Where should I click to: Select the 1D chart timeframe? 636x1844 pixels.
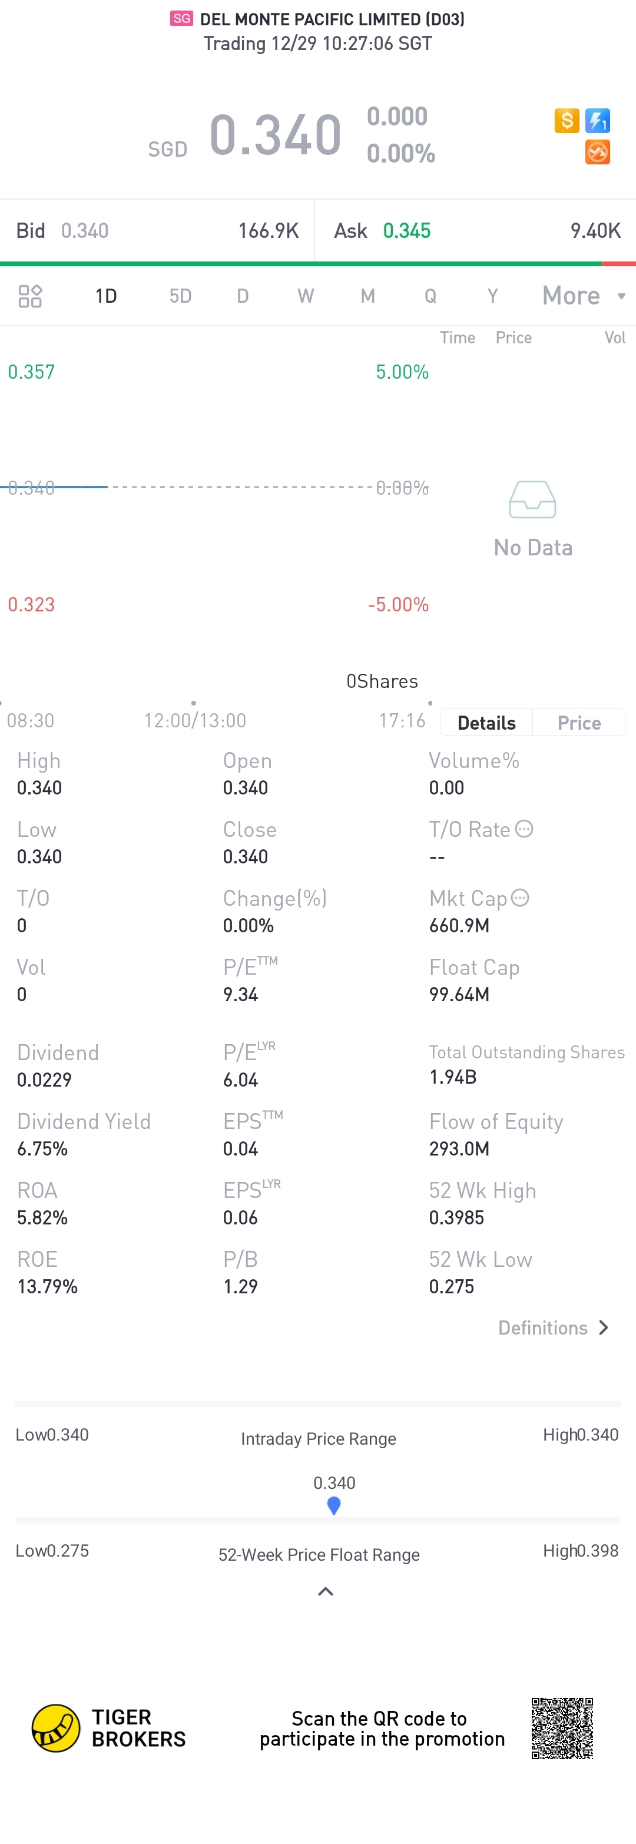coord(106,296)
